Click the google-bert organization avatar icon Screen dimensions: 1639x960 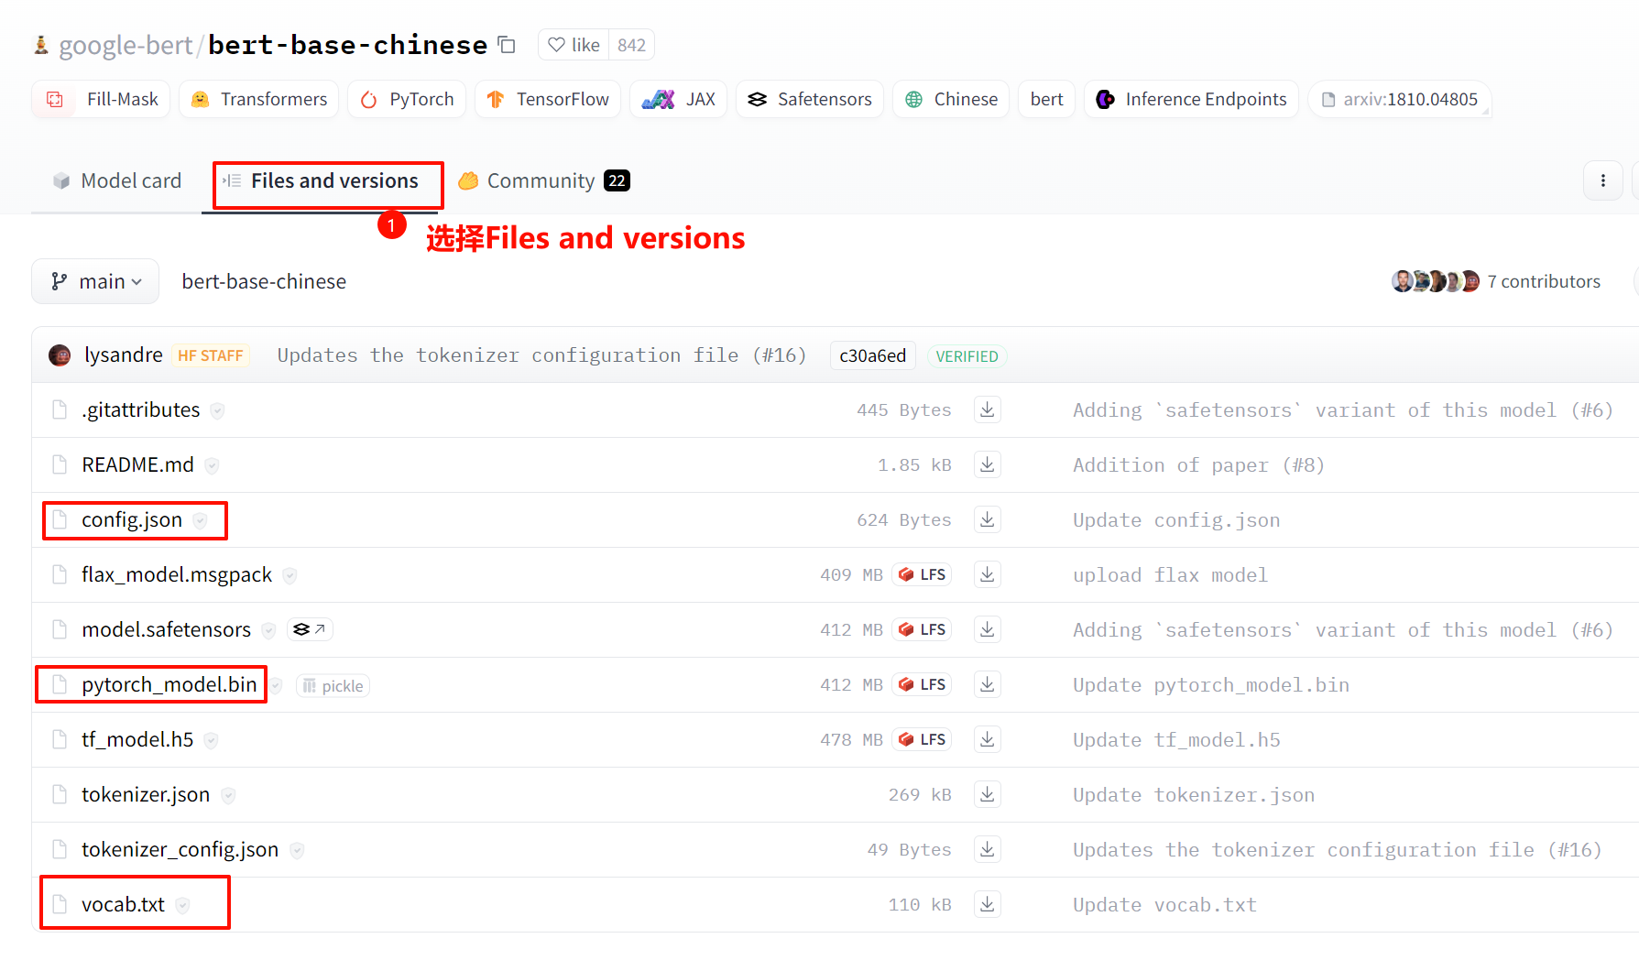click(41, 45)
